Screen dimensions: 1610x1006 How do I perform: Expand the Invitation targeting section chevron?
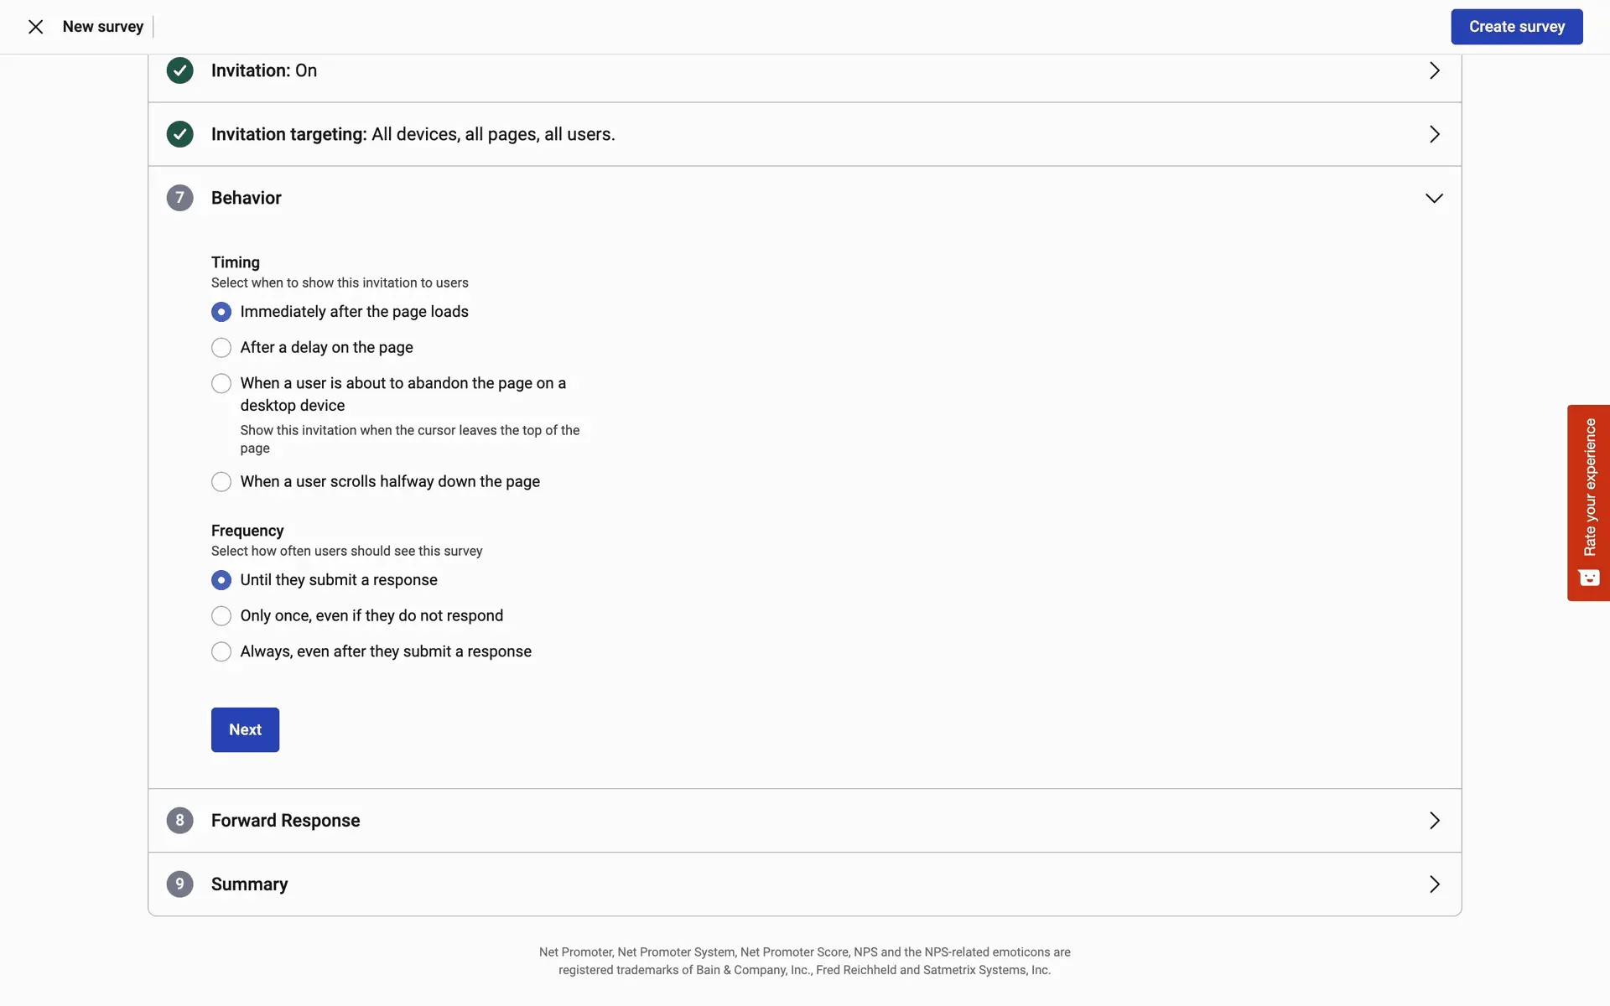coord(1434,134)
